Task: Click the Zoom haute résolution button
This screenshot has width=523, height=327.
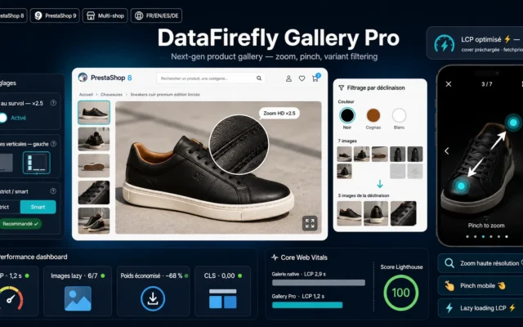Action: click(x=481, y=263)
